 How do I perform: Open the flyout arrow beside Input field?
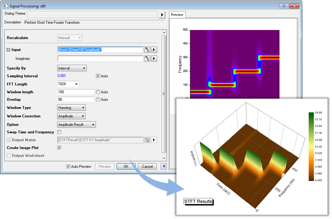pyautogui.click(x=154, y=50)
